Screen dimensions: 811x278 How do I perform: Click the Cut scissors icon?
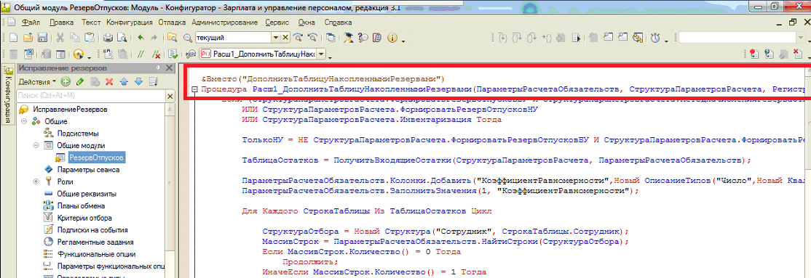coord(60,38)
